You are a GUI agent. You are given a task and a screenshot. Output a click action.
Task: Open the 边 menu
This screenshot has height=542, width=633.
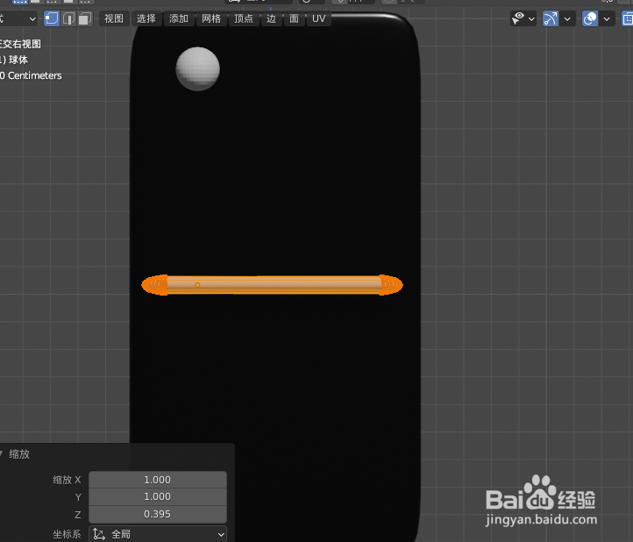click(x=271, y=18)
